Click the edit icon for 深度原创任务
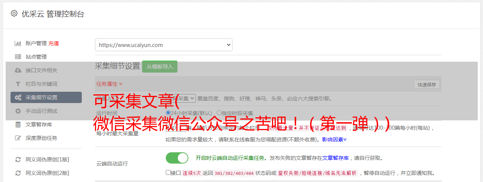Image resolution: width=483 pixels, height=182 pixels. coord(18,138)
